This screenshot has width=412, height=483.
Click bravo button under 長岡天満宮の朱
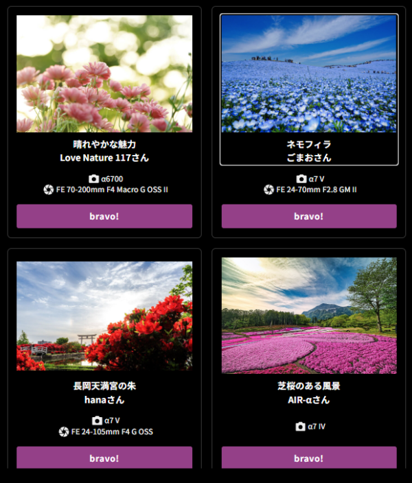coord(104,458)
